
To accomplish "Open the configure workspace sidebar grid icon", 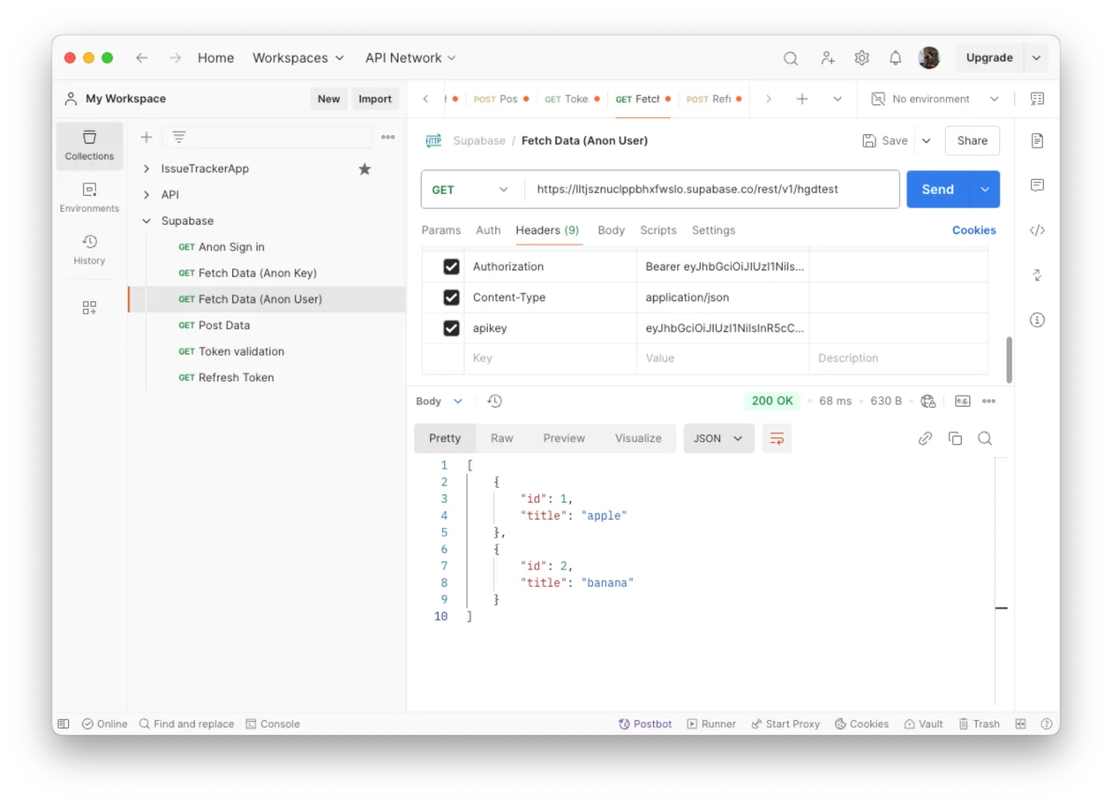I will [x=89, y=307].
